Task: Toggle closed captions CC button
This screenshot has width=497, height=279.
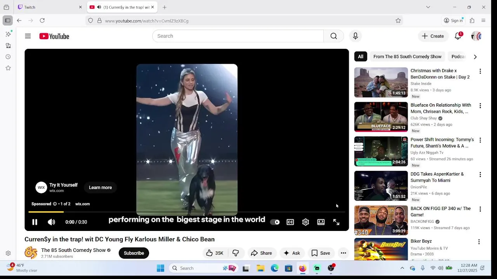Action: pyautogui.click(x=290, y=222)
